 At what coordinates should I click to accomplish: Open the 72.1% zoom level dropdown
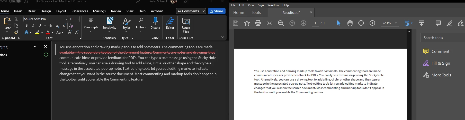pos(396,23)
